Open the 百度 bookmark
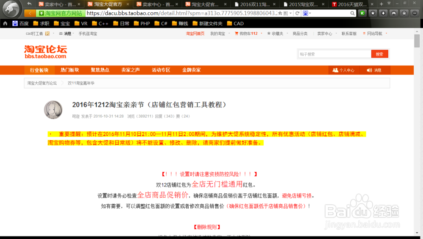This screenshot has height=239, width=423. (20, 23)
